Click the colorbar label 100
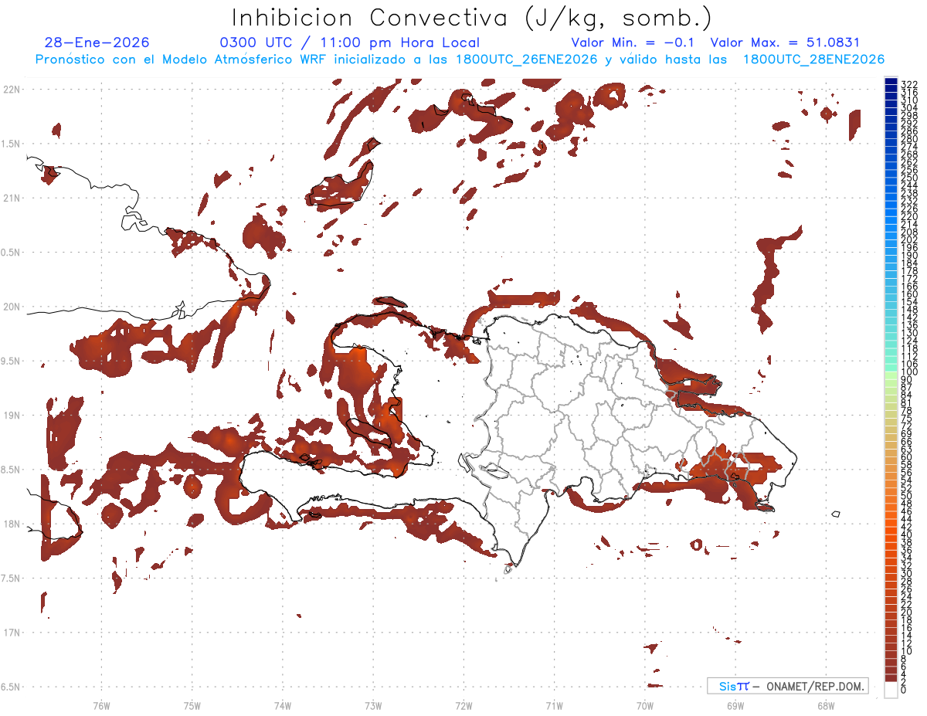The width and height of the screenshot is (927, 716). point(909,372)
